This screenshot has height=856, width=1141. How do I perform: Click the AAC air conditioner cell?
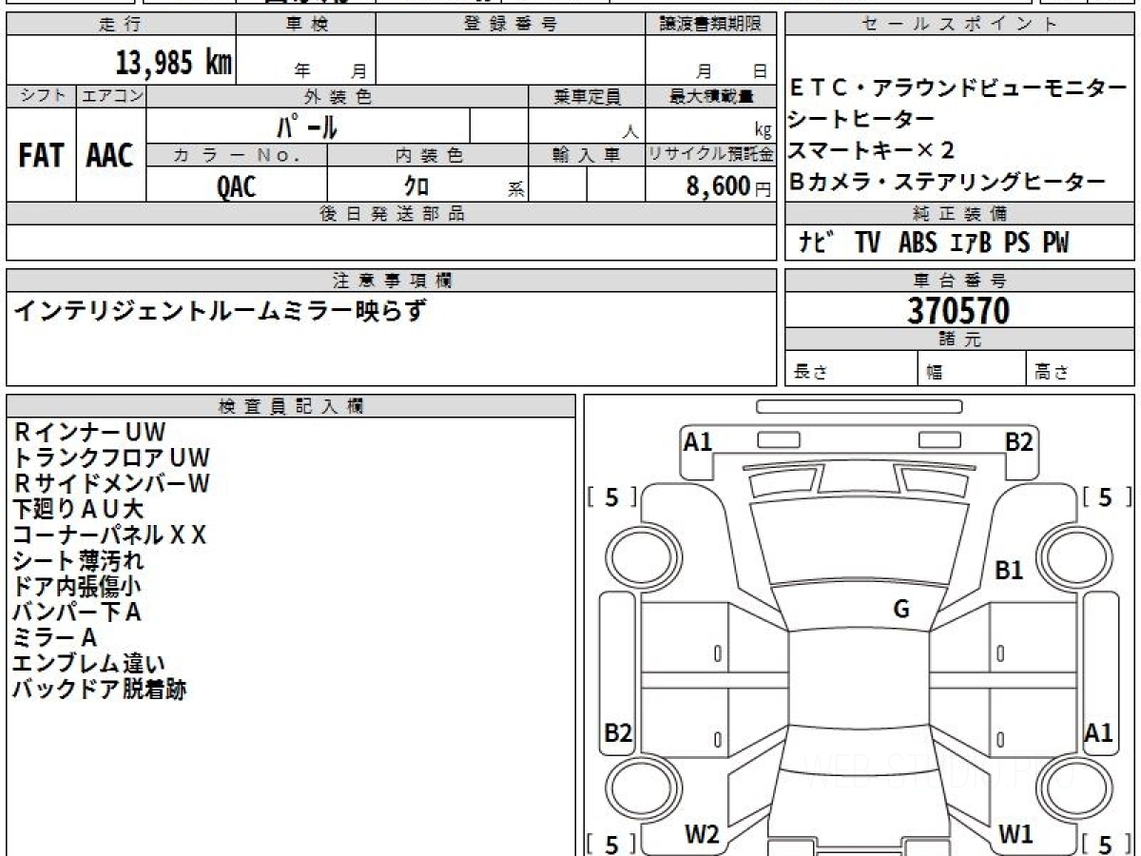(110, 156)
